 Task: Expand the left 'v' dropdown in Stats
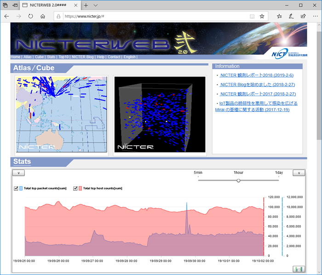(x=18, y=173)
